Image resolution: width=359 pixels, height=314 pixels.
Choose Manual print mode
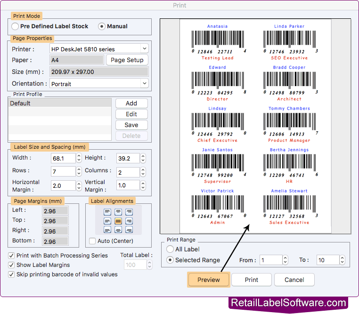point(102,26)
